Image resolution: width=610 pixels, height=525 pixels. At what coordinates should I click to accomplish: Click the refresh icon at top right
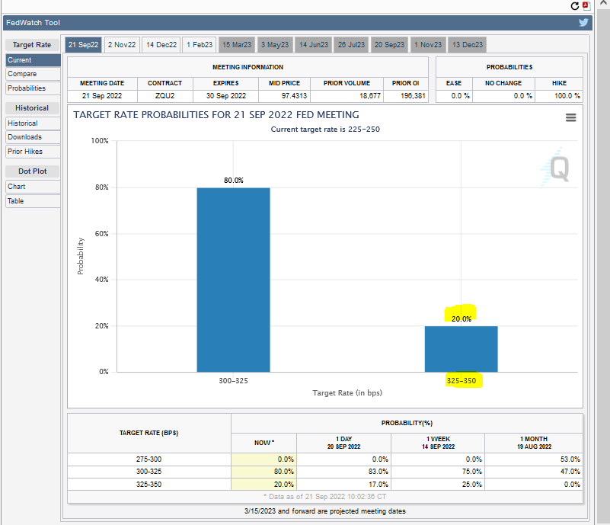coord(574,6)
